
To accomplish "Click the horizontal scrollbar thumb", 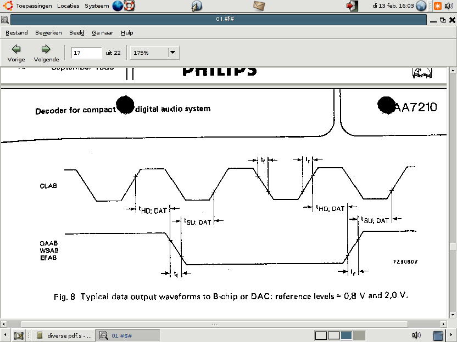I will pos(215,324).
